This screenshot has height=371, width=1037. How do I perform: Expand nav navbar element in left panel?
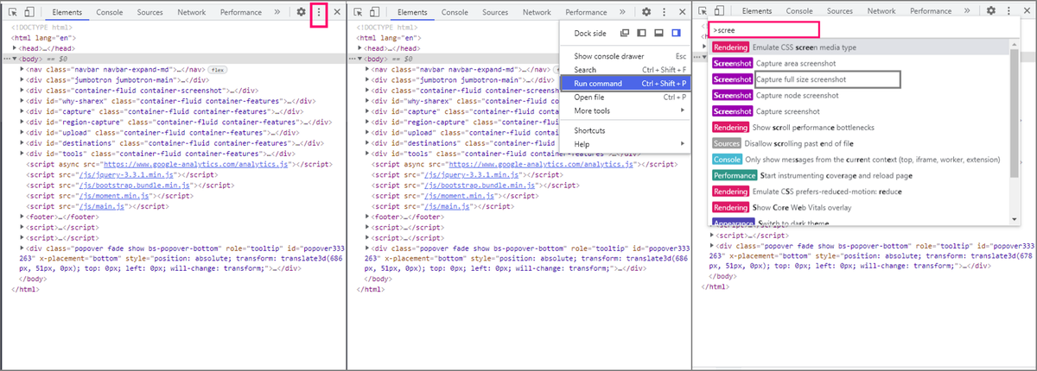[22, 68]
